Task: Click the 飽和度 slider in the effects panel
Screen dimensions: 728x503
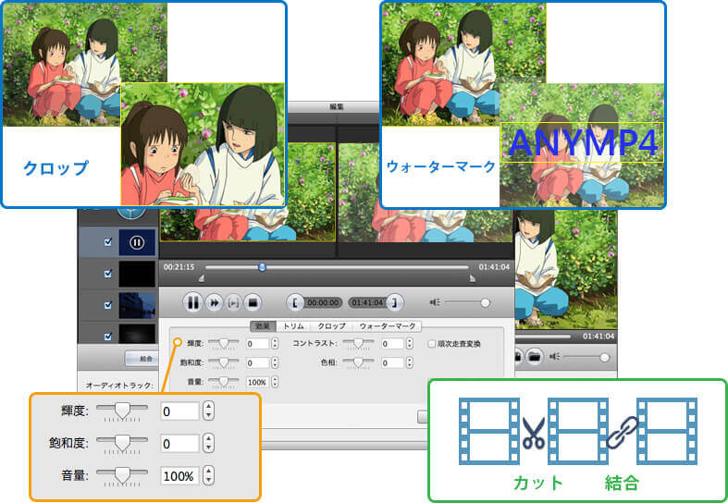Action: coord(223,362)
